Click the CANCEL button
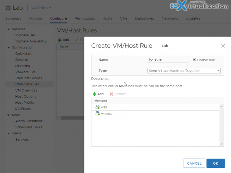The width and height of the screenshot is (231, 173). [x=194, y=163]
